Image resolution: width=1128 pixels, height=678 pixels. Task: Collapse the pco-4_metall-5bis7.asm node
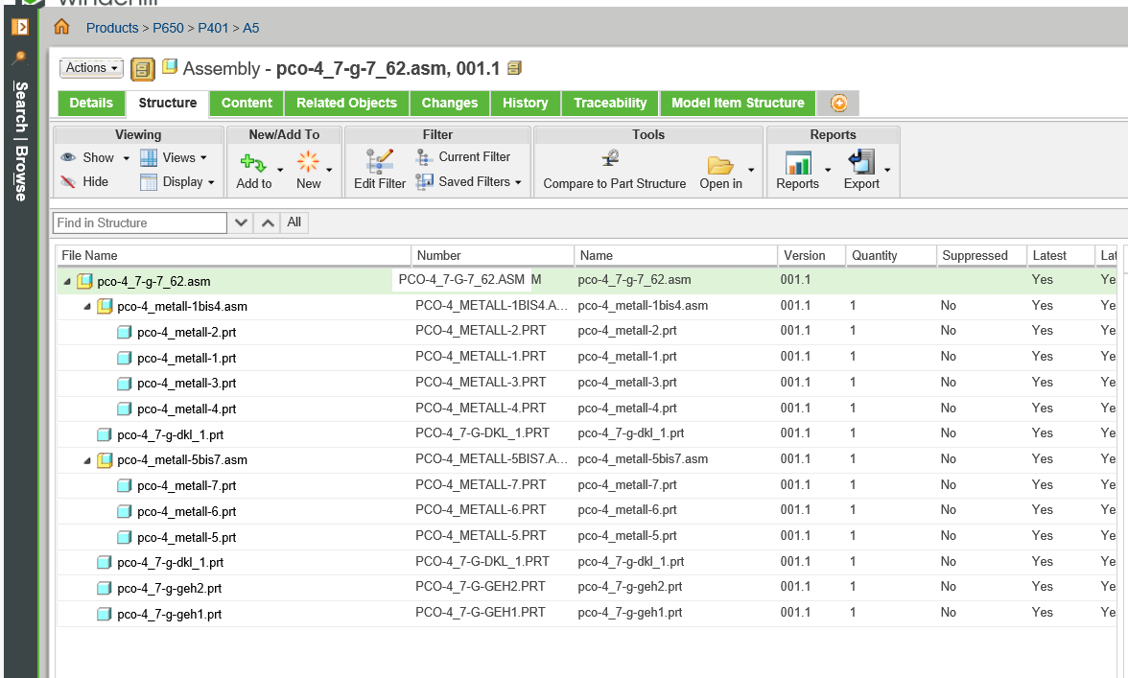[87, 460]
